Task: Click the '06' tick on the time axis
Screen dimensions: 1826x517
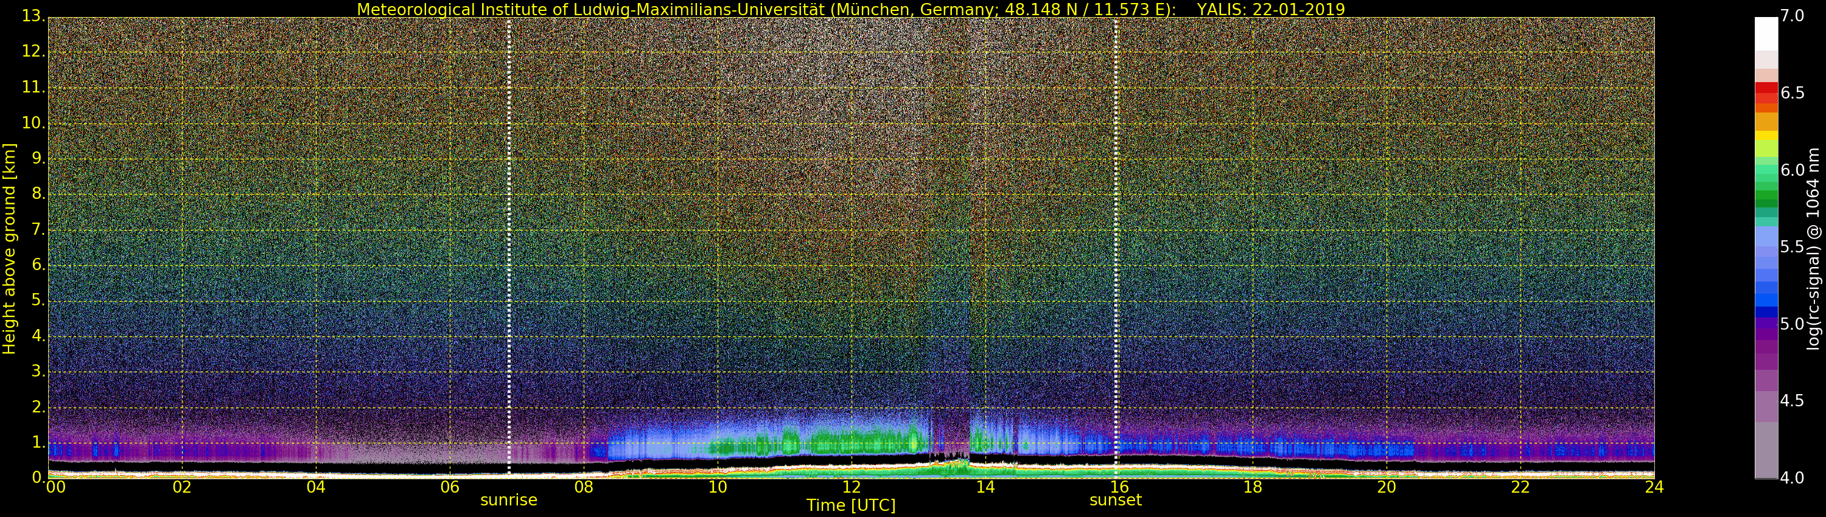Action: pos(450,487)
